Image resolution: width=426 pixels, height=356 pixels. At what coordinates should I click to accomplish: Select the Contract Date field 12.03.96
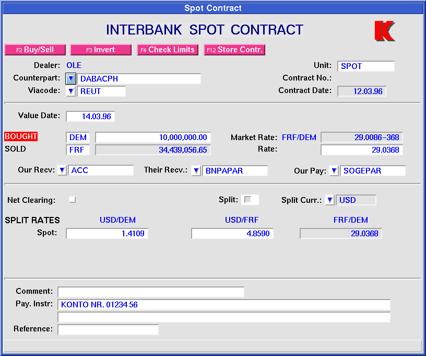(x=362, y=91)
